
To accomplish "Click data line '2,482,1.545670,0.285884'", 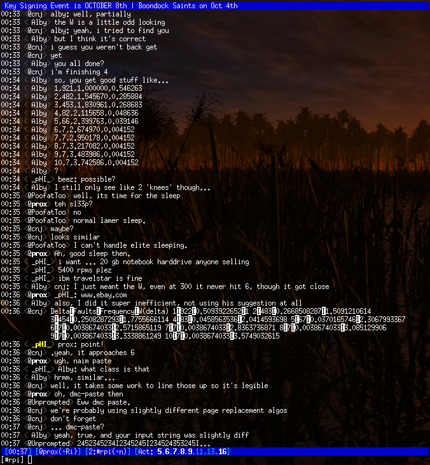I will click(x=98, y=97).
